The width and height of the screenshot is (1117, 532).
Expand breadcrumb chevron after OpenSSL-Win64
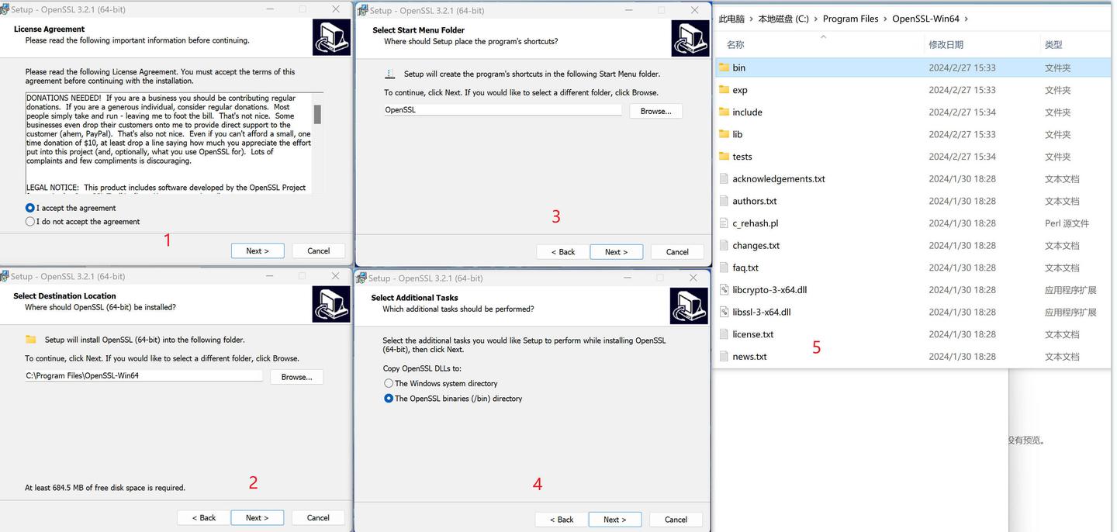pos(966,19)
